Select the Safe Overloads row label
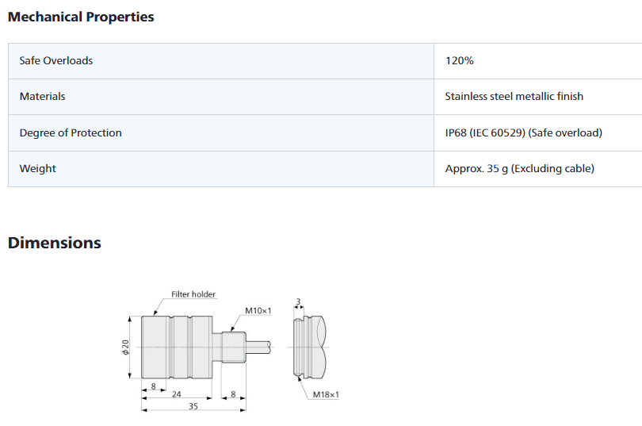The width and height of the screenshot is (642, 426). pyautogui.click(x=56, y=60)
